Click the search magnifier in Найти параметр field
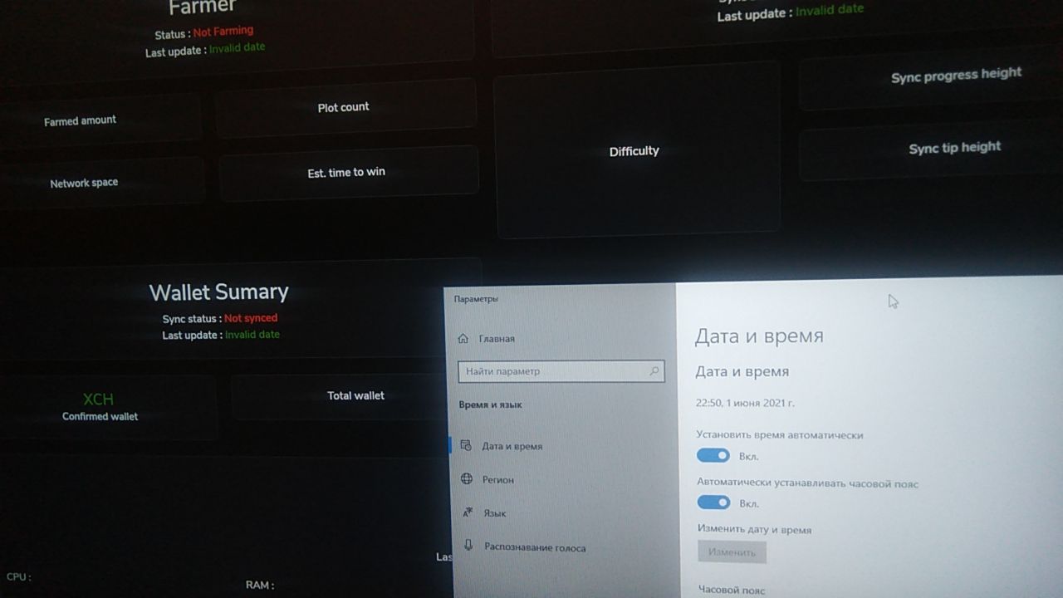This screenshot has height=598, width=1063. (x=654, y=371)
